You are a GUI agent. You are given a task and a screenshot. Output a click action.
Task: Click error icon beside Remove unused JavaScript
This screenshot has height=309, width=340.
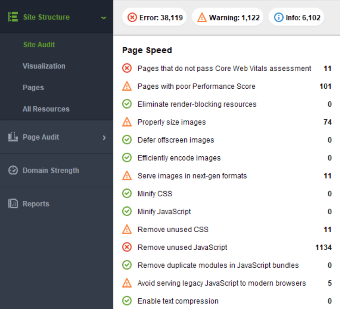[127, 247]
